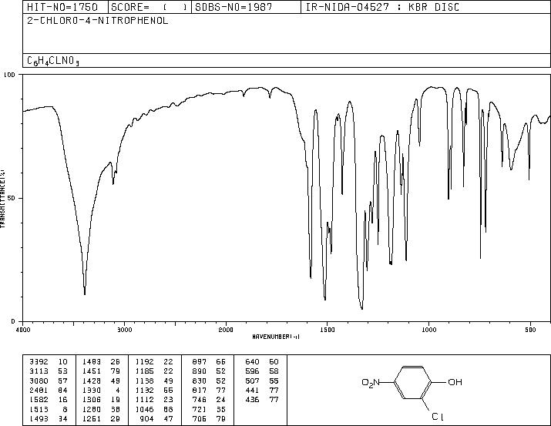The width and height of the screenshot is (551, 426).
Task: Click the 0 label on the transmittance axis
Action: (x=13, y=321)
